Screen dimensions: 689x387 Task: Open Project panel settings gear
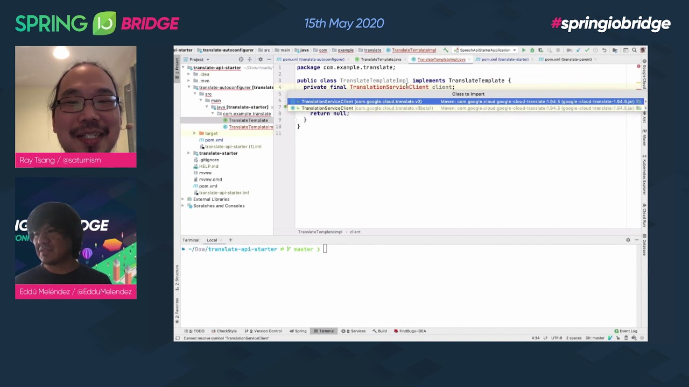(x=261, y=59)
